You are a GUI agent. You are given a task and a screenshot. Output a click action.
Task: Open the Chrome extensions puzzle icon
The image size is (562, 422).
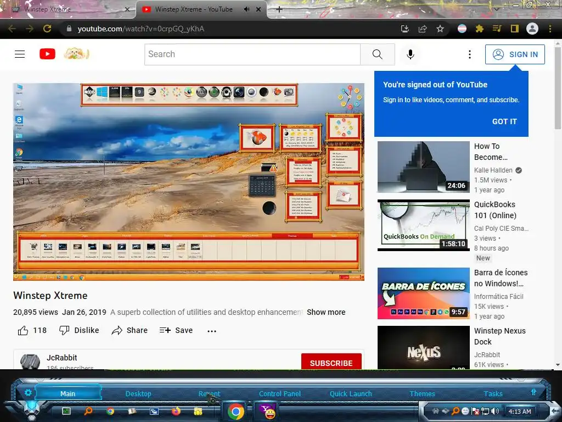pyautogui.click(x=480, y=29)
